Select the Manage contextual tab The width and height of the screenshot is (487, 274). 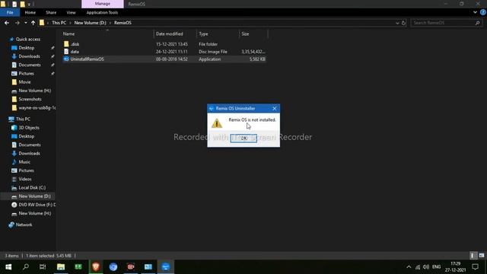(103, 4)
